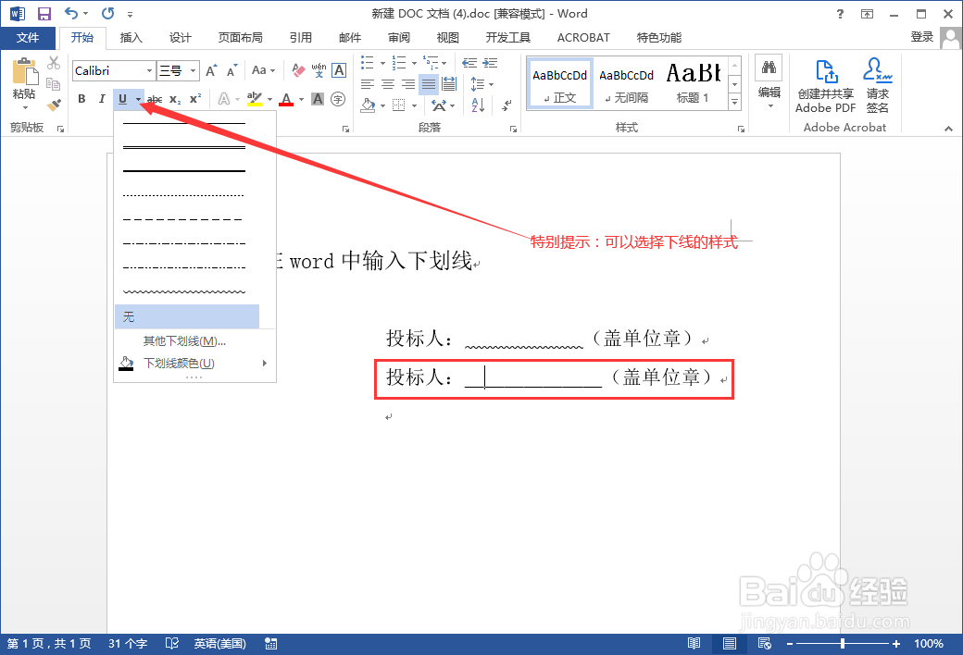Click the Format Painter icon
The image size is (963, 655).
click(54, 105)
